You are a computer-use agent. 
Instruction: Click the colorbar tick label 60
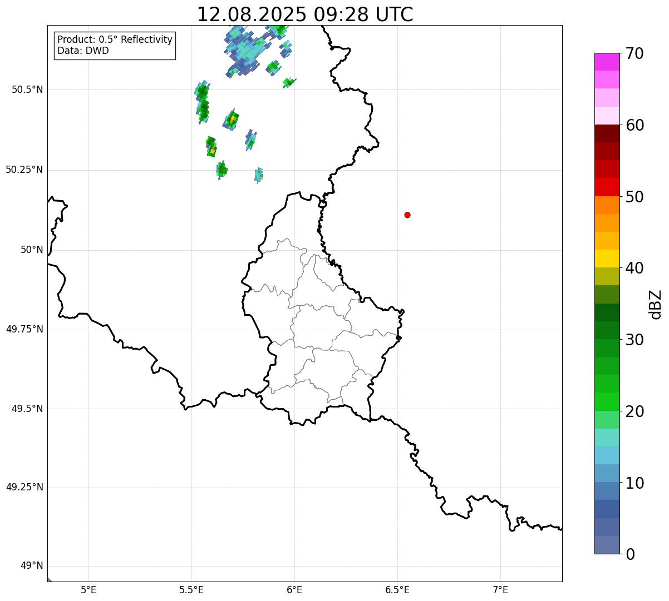point(634,126)
